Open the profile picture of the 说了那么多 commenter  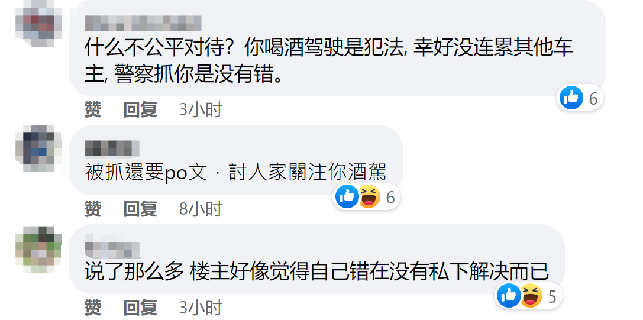coord(38,250)
